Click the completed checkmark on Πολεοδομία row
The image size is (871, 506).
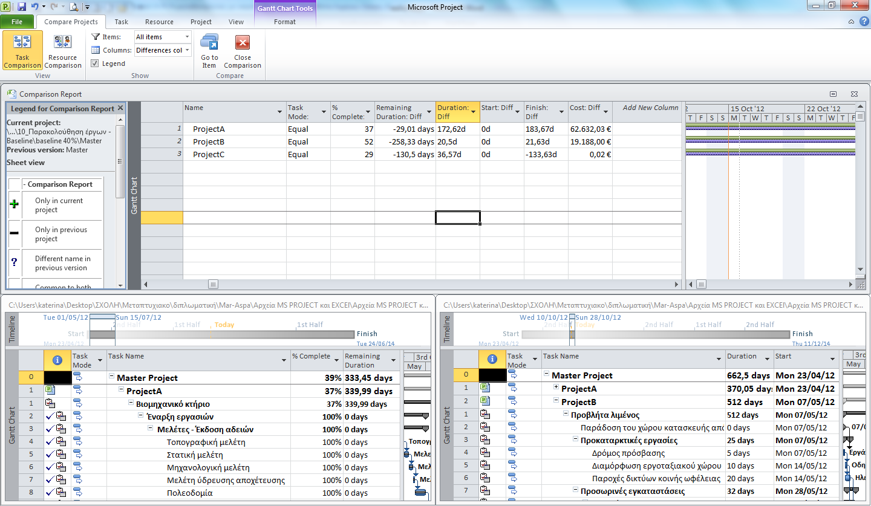coord(50,493)
